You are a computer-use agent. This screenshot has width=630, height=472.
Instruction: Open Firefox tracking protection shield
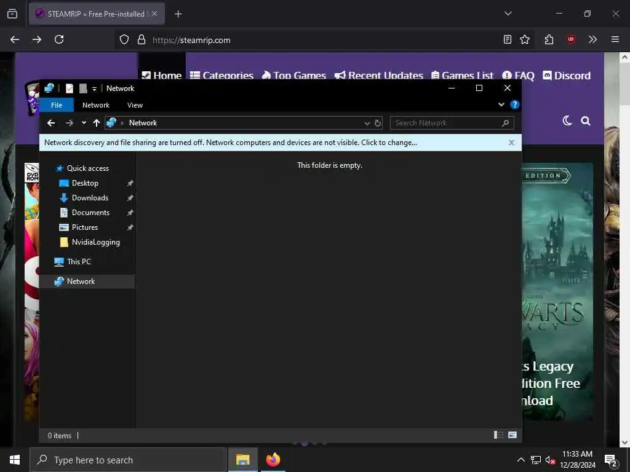(124, 39)
